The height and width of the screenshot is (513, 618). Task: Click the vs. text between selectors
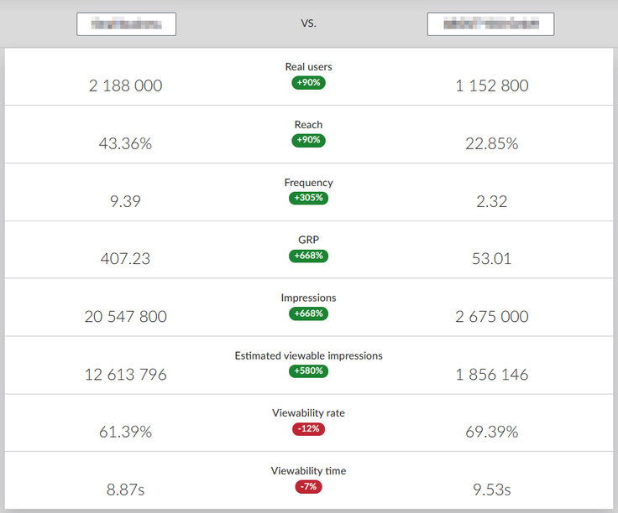(x=309, y=23)
